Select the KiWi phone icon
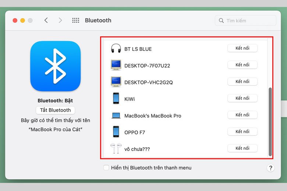The image size is (287, 191). click(116, 98)
